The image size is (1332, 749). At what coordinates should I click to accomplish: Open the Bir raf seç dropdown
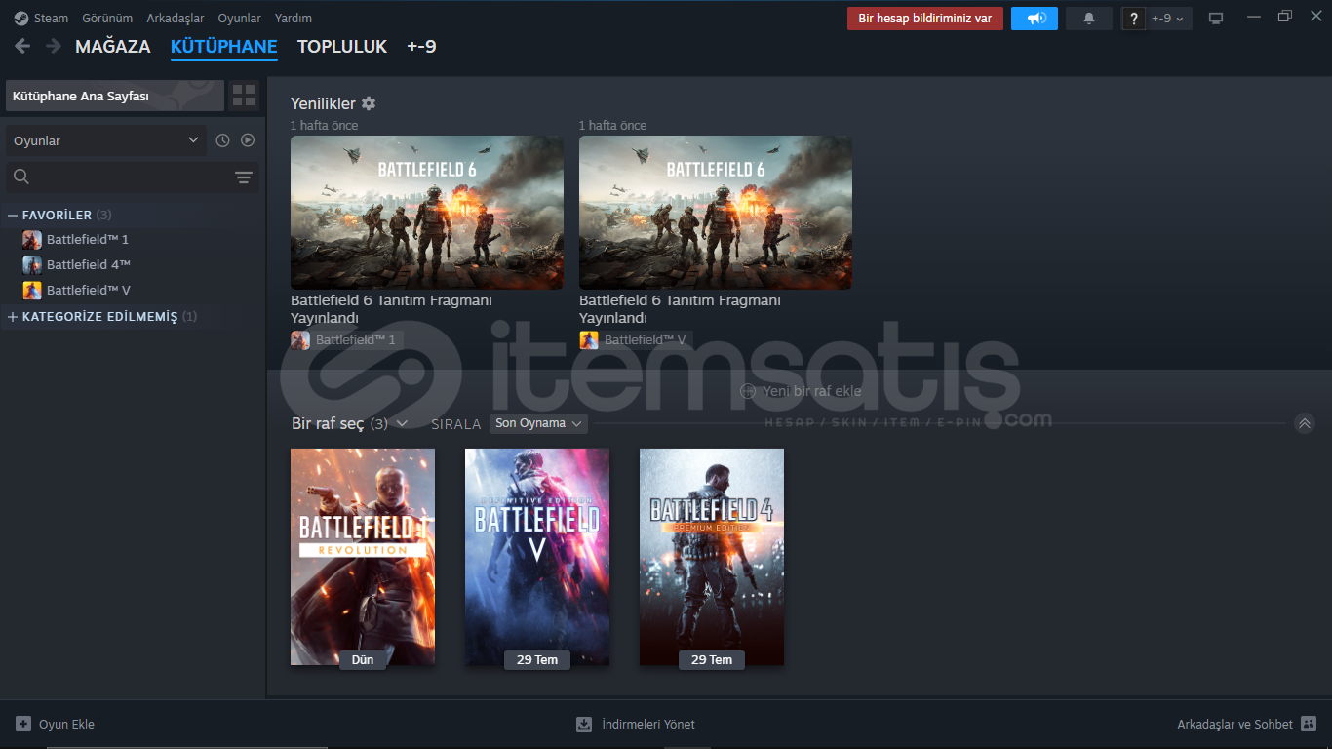point(349,423)
